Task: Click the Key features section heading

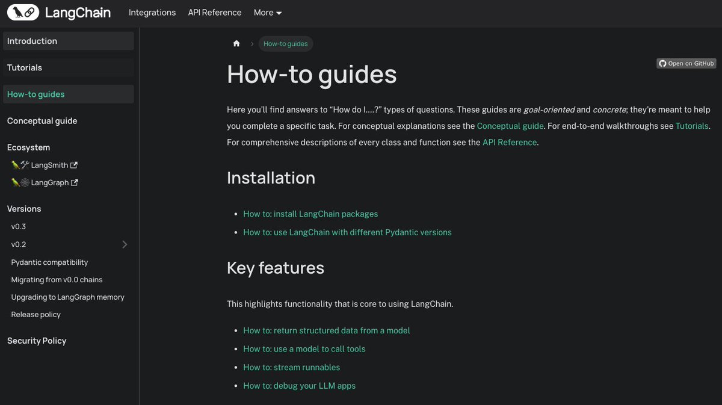Action: click(x=276, y=268)
